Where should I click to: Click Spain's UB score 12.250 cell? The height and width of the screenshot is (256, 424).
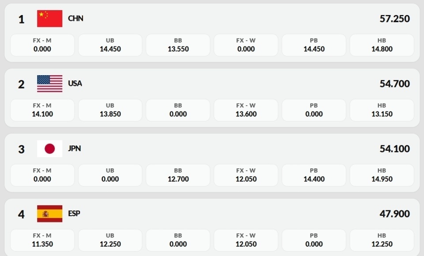[x=110, y=240]
